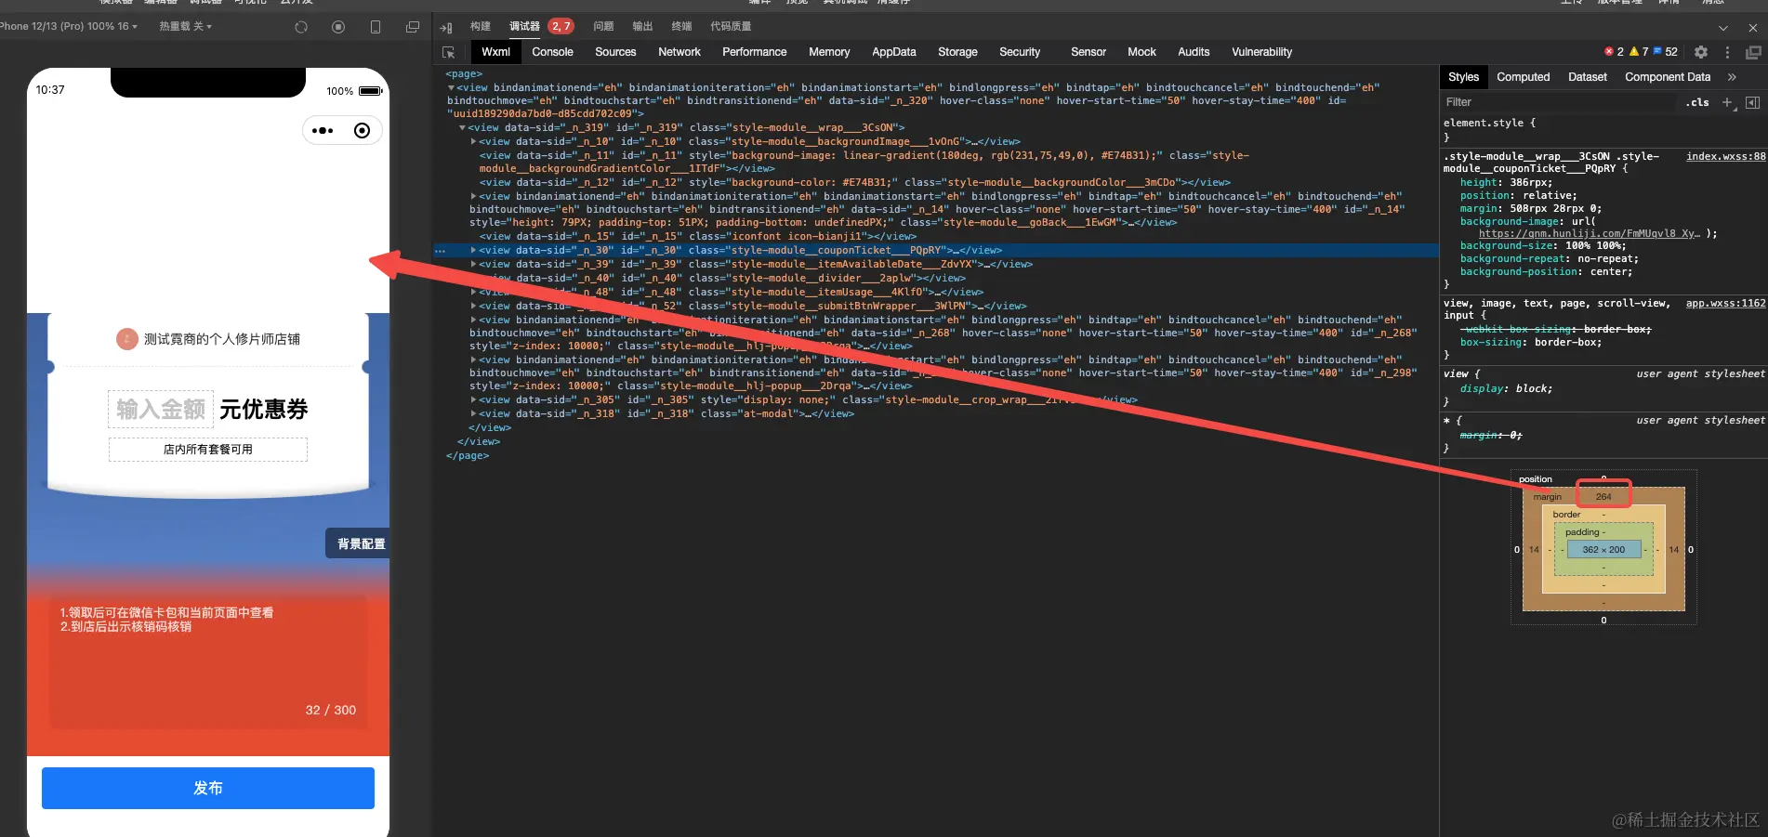Open the app.wxss:1162 source link
Image resolution: width=1768 pixels, height=837 pixels.
pos(1725,304)
